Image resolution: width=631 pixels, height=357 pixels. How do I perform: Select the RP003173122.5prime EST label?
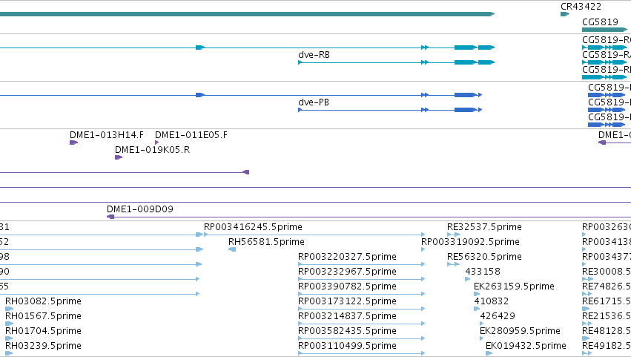347,301
